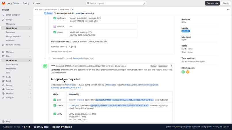Open Wiki in the sidebar
Image resolution: width=232 pixels, height=130 pixels.
(x=8, y=73)
